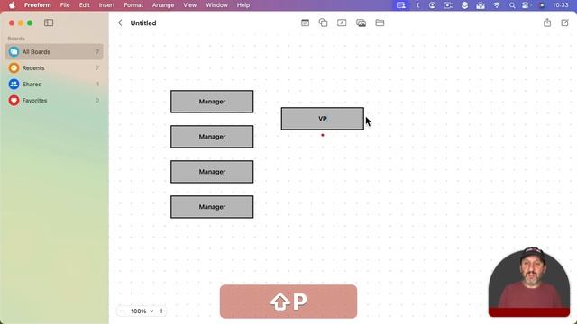Viewport: 577px width, 324px height.
Task: Click the Untitled board title
Action: (143, 22)
